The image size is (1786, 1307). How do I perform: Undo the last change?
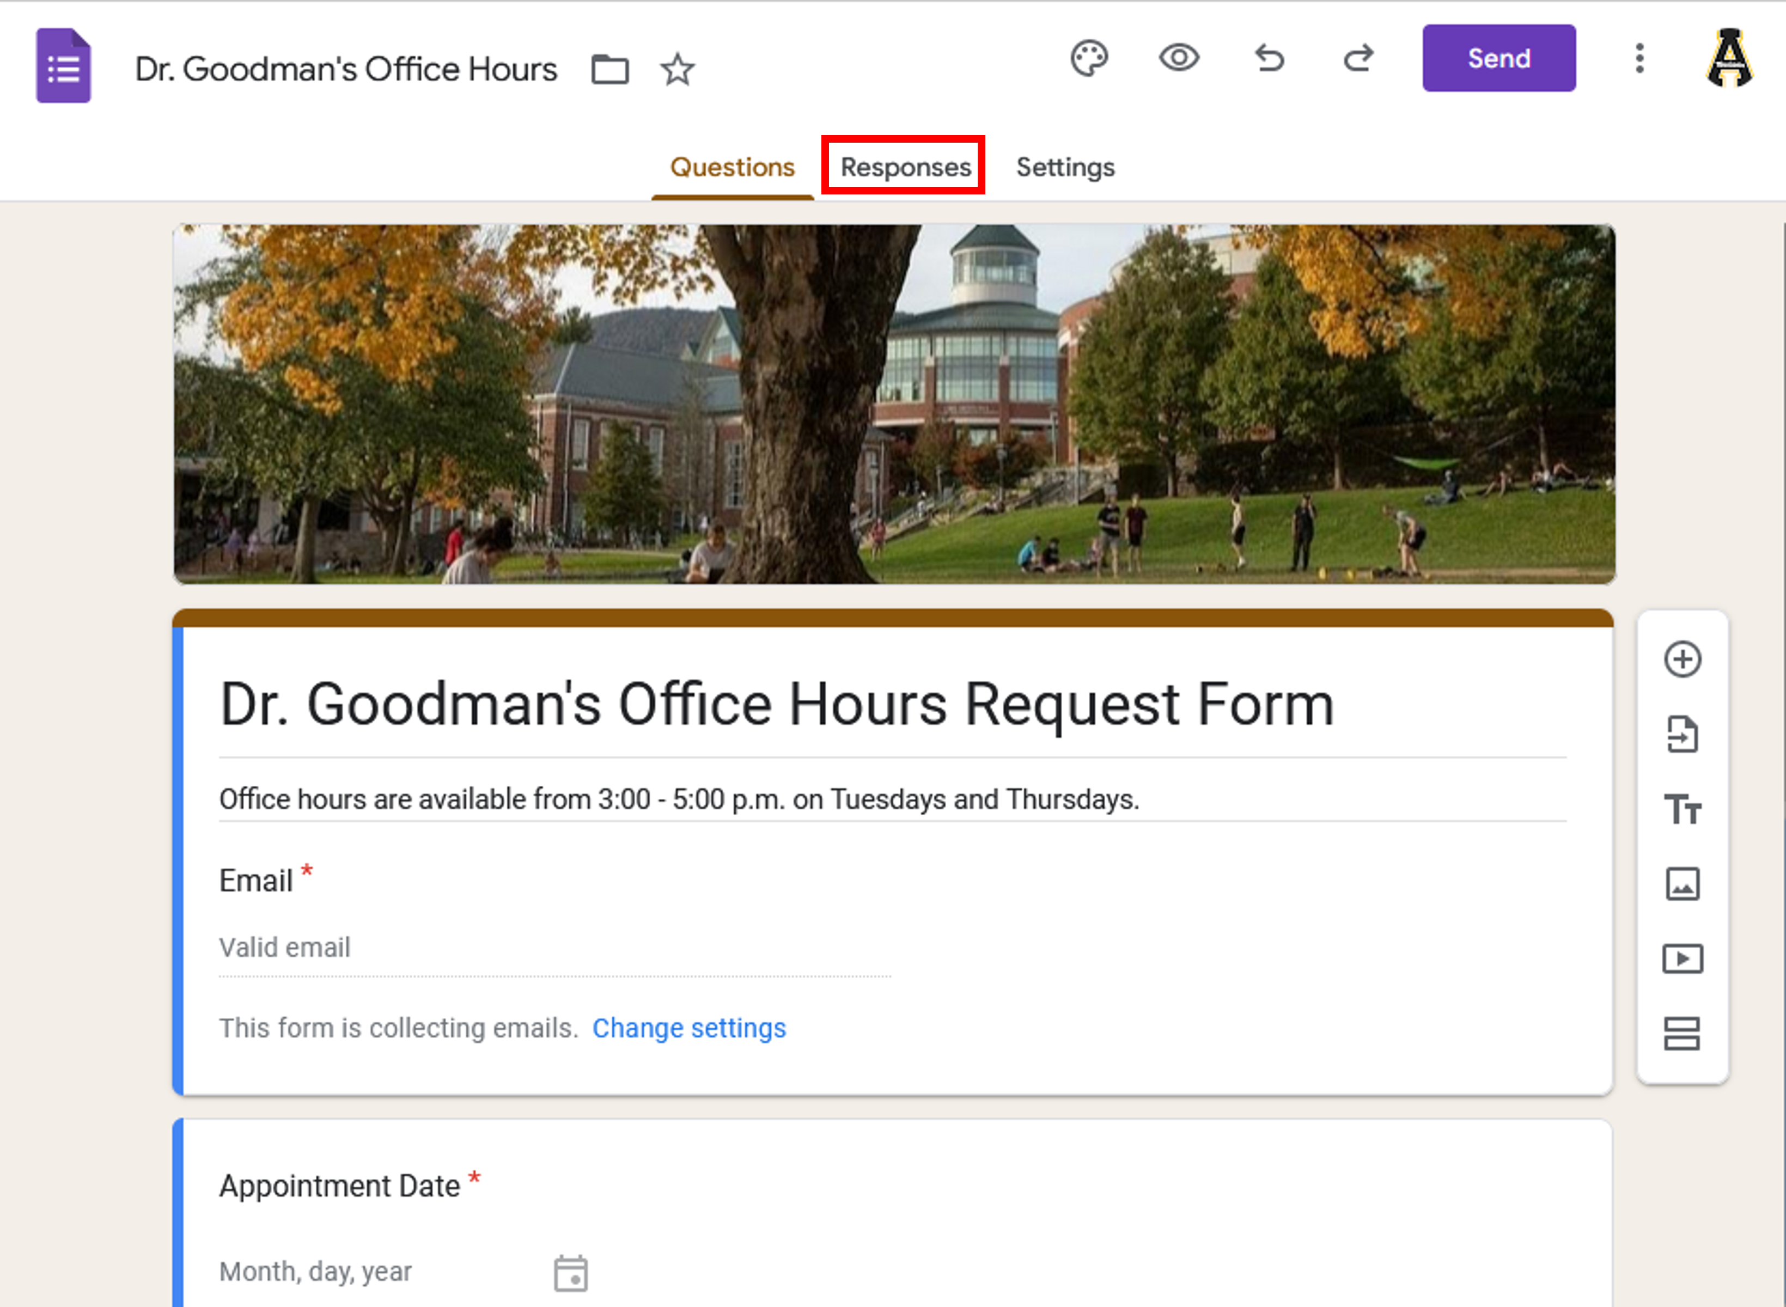pos(1269,58)
